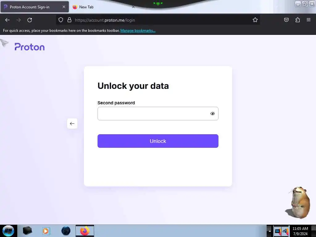Open the Extensions puzzle icon

point(297,20)
